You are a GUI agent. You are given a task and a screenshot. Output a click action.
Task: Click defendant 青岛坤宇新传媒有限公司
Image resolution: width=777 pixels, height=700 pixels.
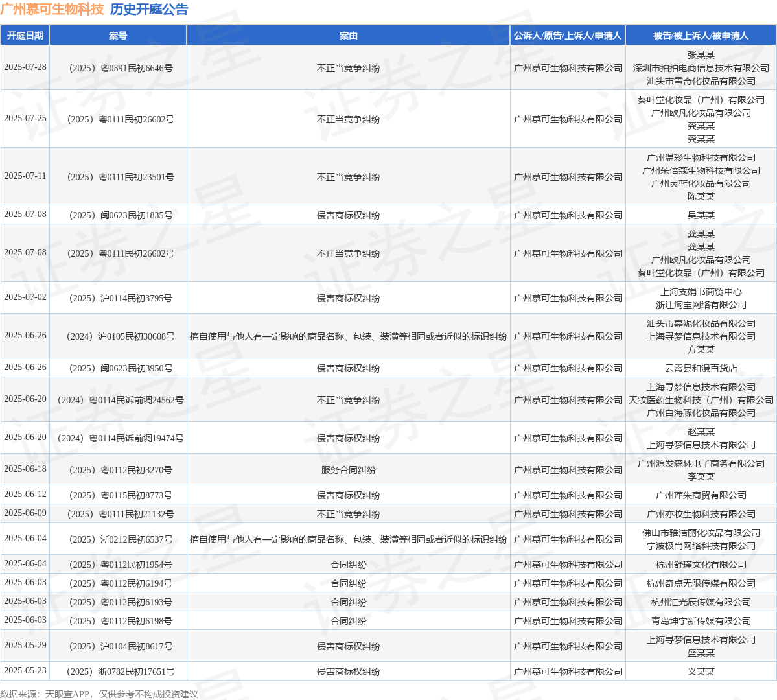[x=701, y=621]
